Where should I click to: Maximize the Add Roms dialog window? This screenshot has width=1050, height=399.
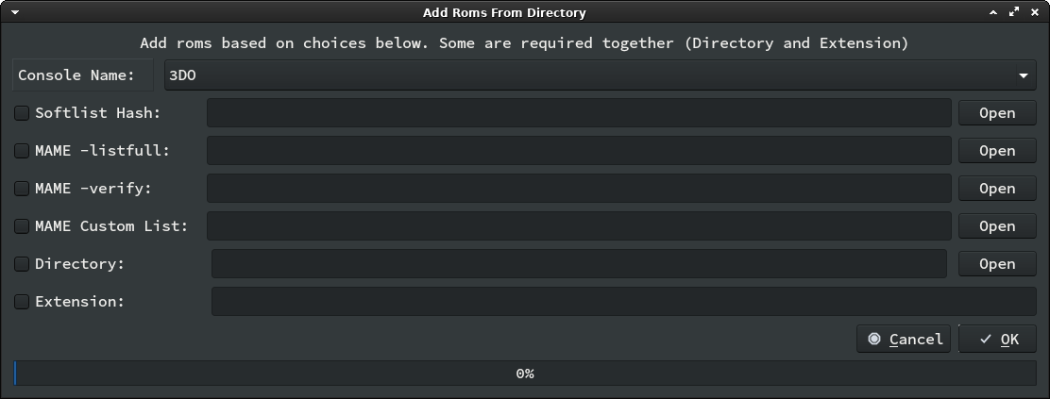1014,12
